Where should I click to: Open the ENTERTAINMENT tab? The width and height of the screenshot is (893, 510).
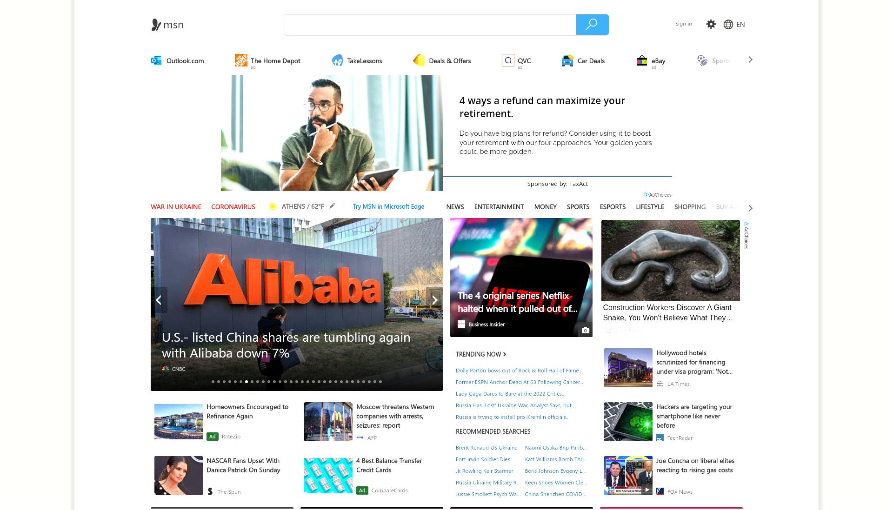pyautogui.click(x=499, y=207)
